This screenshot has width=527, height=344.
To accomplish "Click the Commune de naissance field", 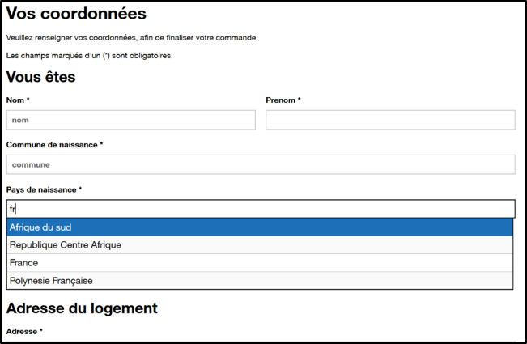I will pyautogui.click(x=261, y=164).
